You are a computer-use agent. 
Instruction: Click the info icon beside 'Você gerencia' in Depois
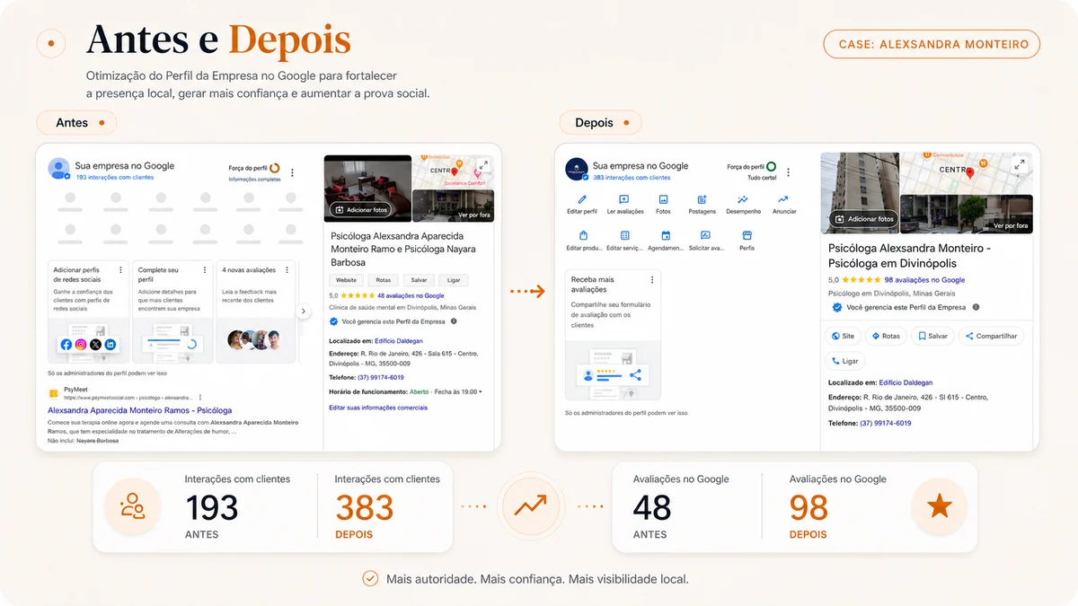tap(976, 307)
